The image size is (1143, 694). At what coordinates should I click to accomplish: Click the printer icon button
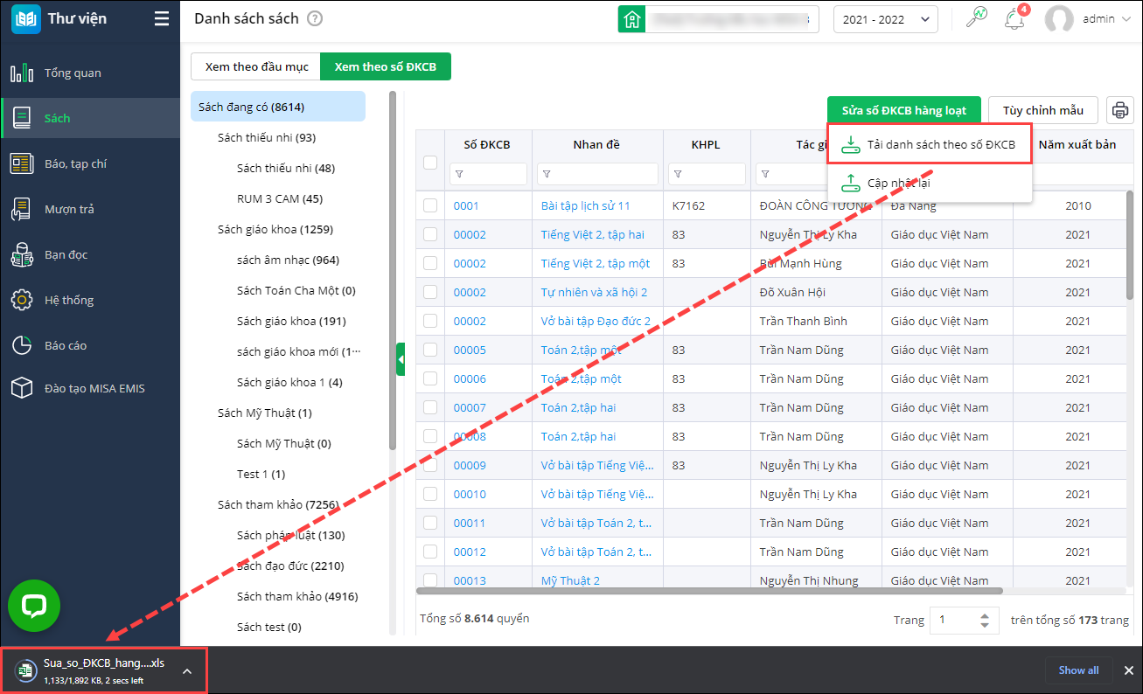[1119, 110]
